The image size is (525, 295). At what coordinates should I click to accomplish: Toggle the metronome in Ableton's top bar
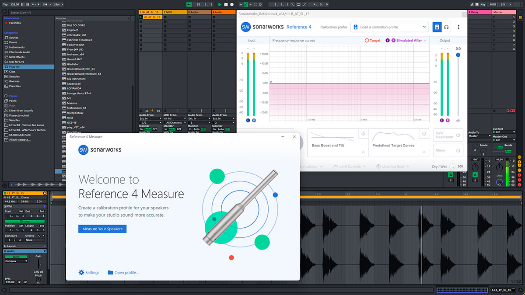45,4
